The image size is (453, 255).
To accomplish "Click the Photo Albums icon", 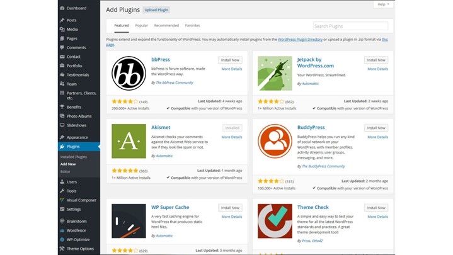I will 62,116.
